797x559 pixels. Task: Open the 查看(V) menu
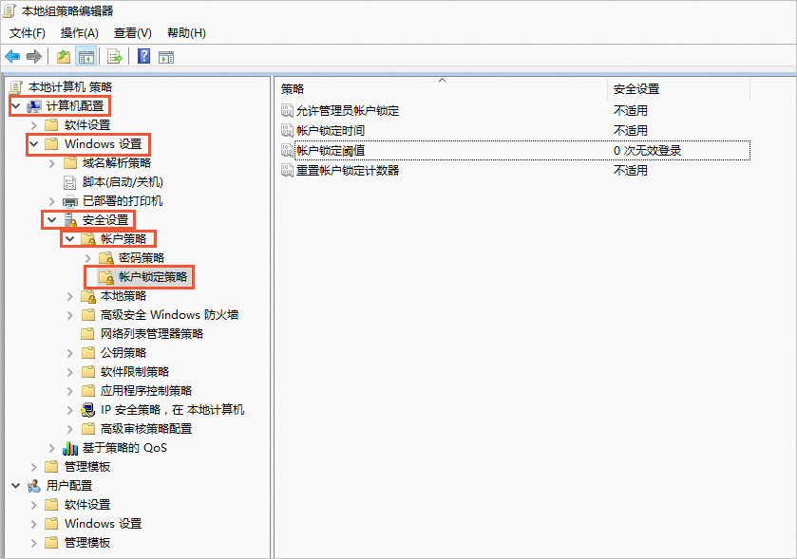[x=133, y=33]
